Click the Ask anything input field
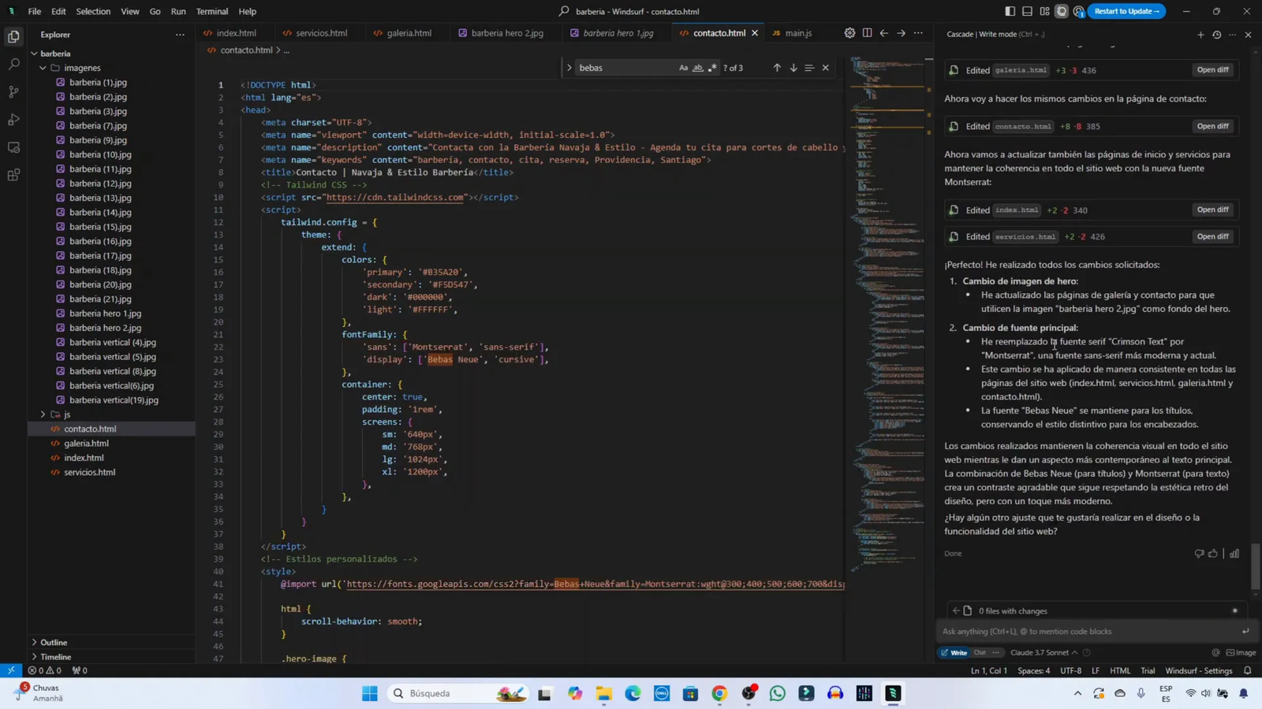The width and height of the screenshot is (1262, 709). (1088, 631)
